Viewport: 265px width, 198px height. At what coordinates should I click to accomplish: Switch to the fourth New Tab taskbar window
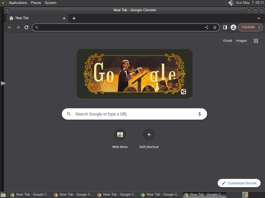tap(161, 195)
